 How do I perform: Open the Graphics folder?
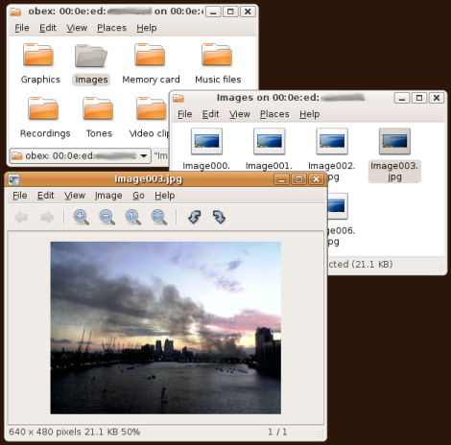38,56
